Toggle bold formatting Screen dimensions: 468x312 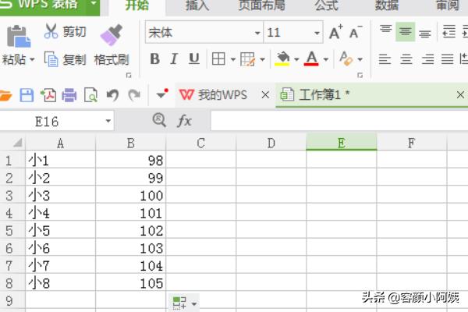pos(154,58)
